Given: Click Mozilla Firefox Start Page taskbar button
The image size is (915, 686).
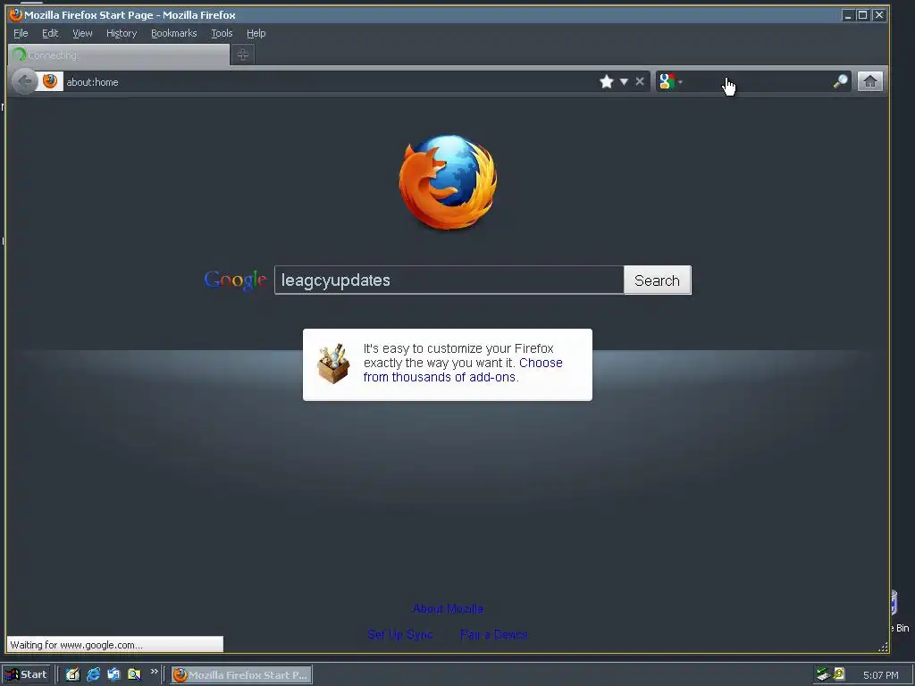Looking at the screenshot, I should [x=241, y=675].
